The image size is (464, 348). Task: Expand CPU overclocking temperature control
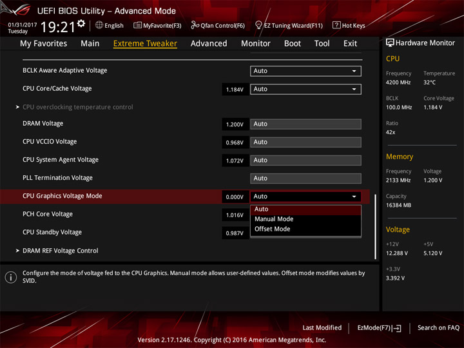click(x=77, y=107)
